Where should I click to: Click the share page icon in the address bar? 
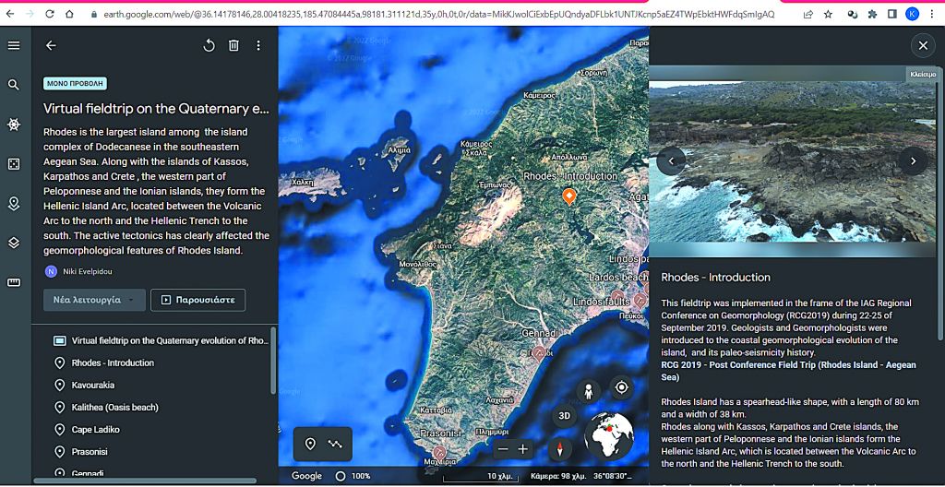tap(808, 14)
